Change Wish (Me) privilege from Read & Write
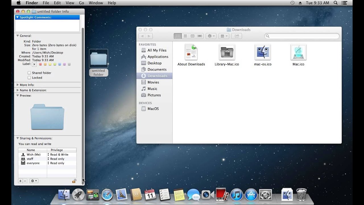This screenshot has width=364, height=205. coord(59,154)
